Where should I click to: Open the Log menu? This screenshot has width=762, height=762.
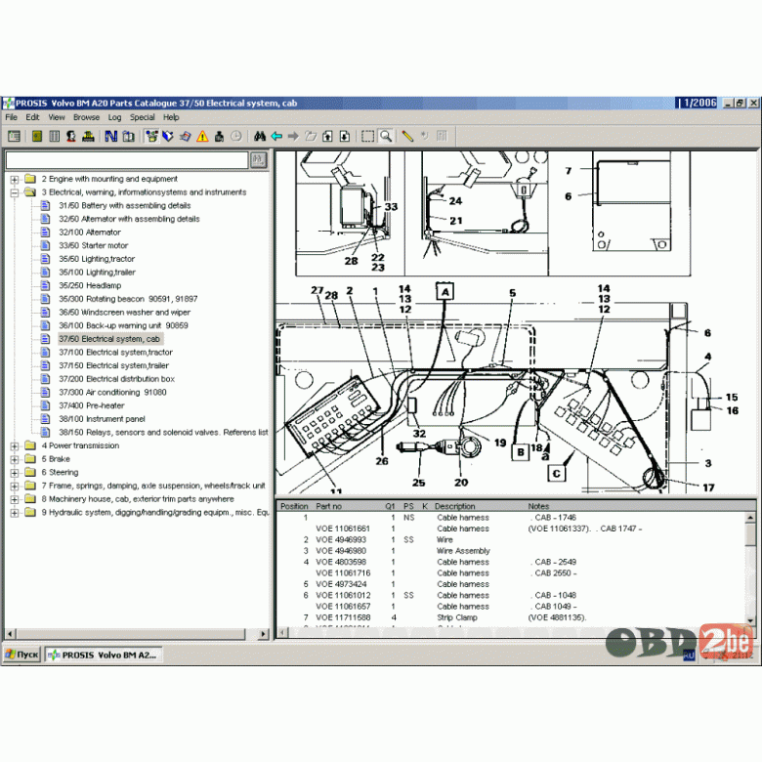click(114, 117)
